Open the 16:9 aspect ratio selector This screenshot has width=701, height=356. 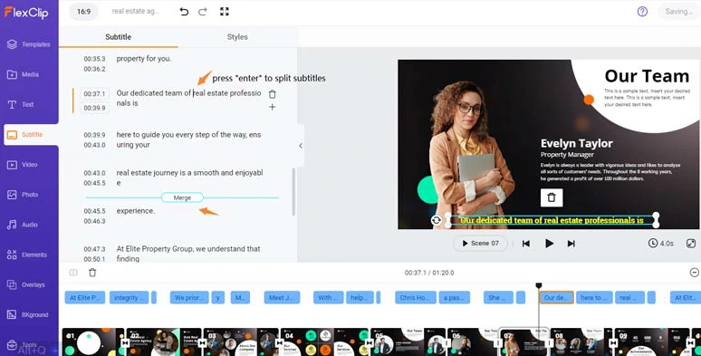84,12
